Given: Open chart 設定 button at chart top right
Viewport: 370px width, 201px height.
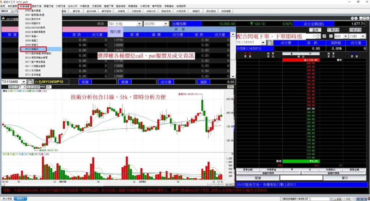Looking at the screenshot, I should [230, 87].
